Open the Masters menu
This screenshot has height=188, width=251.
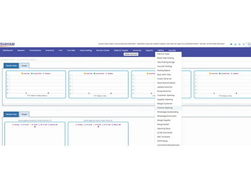[x=21, y=50]
